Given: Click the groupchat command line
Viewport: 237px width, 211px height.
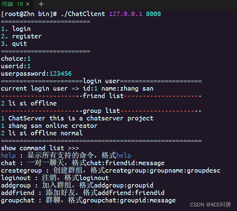Looking at the screenshot, I should click(88, 200).
